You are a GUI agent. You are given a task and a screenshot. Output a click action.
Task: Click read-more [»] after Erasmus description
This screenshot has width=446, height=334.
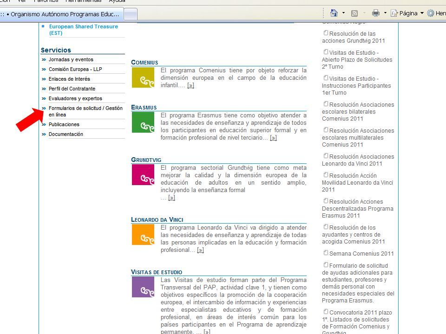[x=273, y=138]
